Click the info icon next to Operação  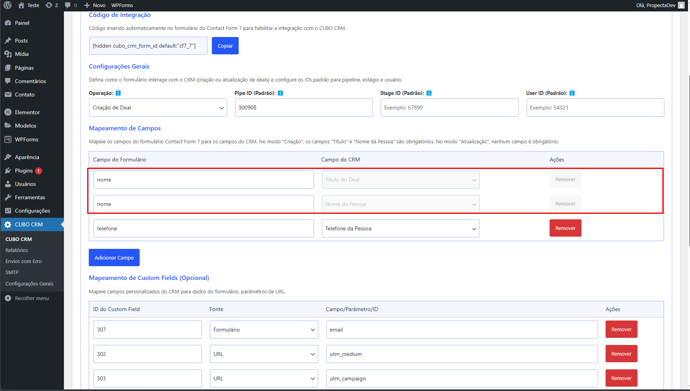point(118,93)
